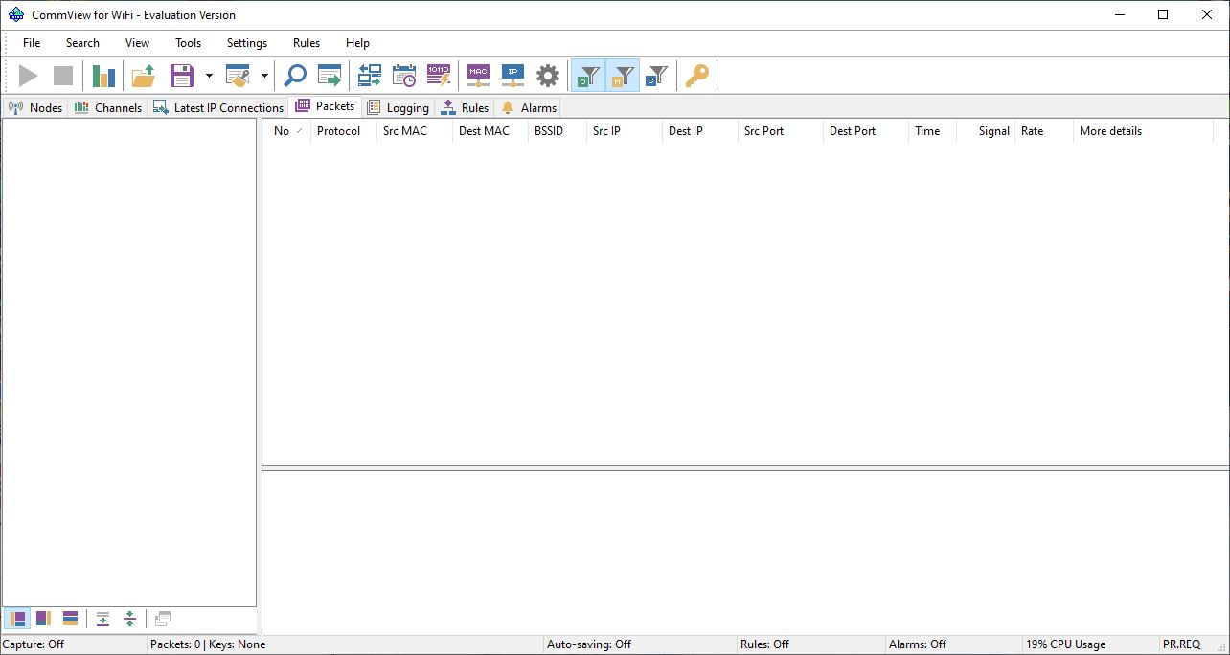Click the calendar clock scheduler icon
The height and width of the screenshot is (655, 1230).
[x=404, y=76]
